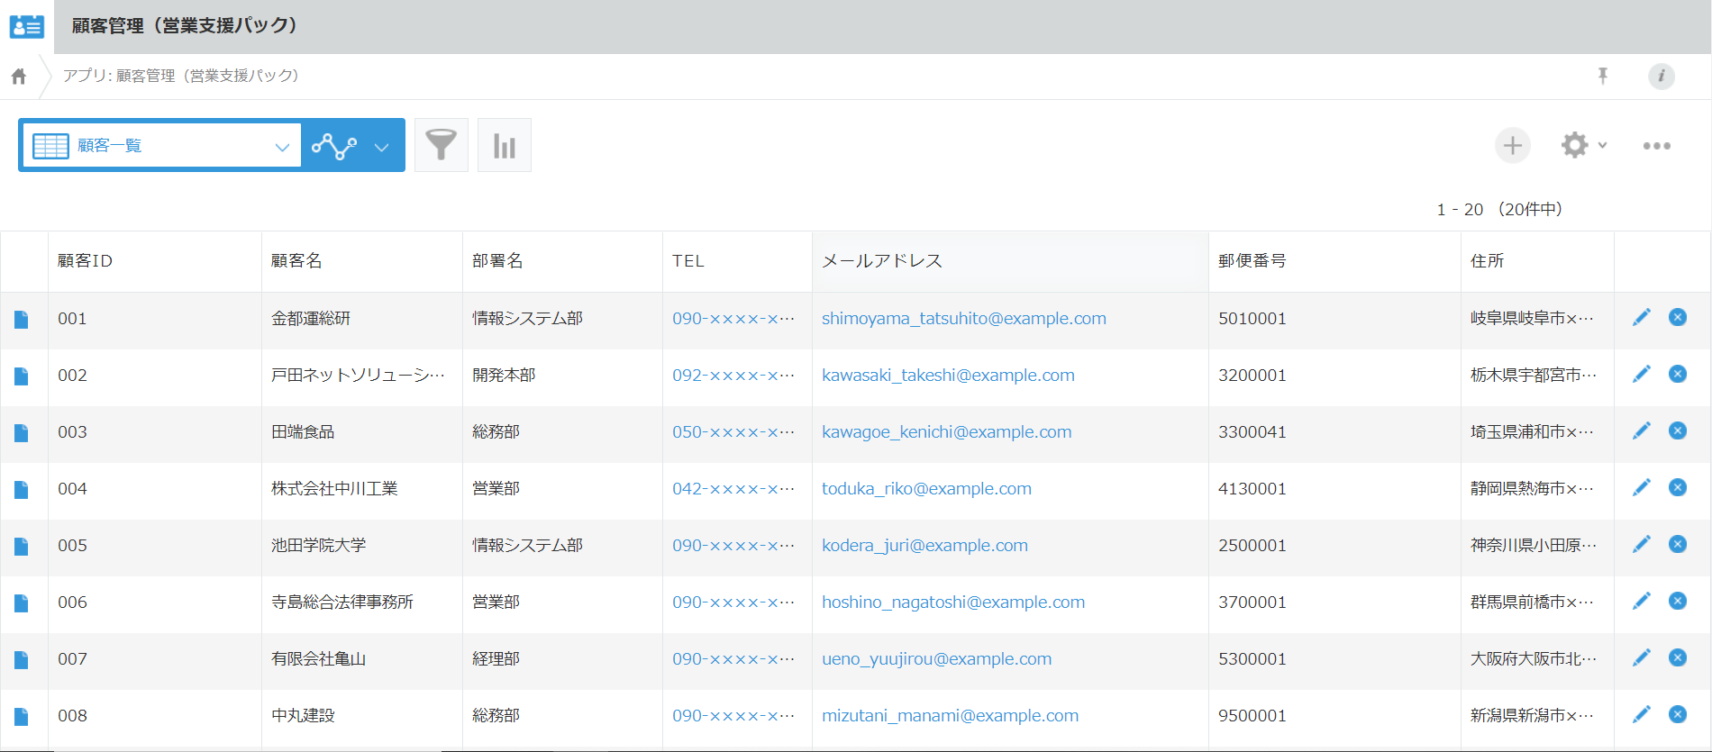Click the plus icon to add record
The width and height of the screenshot is (1712, 752).
(1512, 145)
